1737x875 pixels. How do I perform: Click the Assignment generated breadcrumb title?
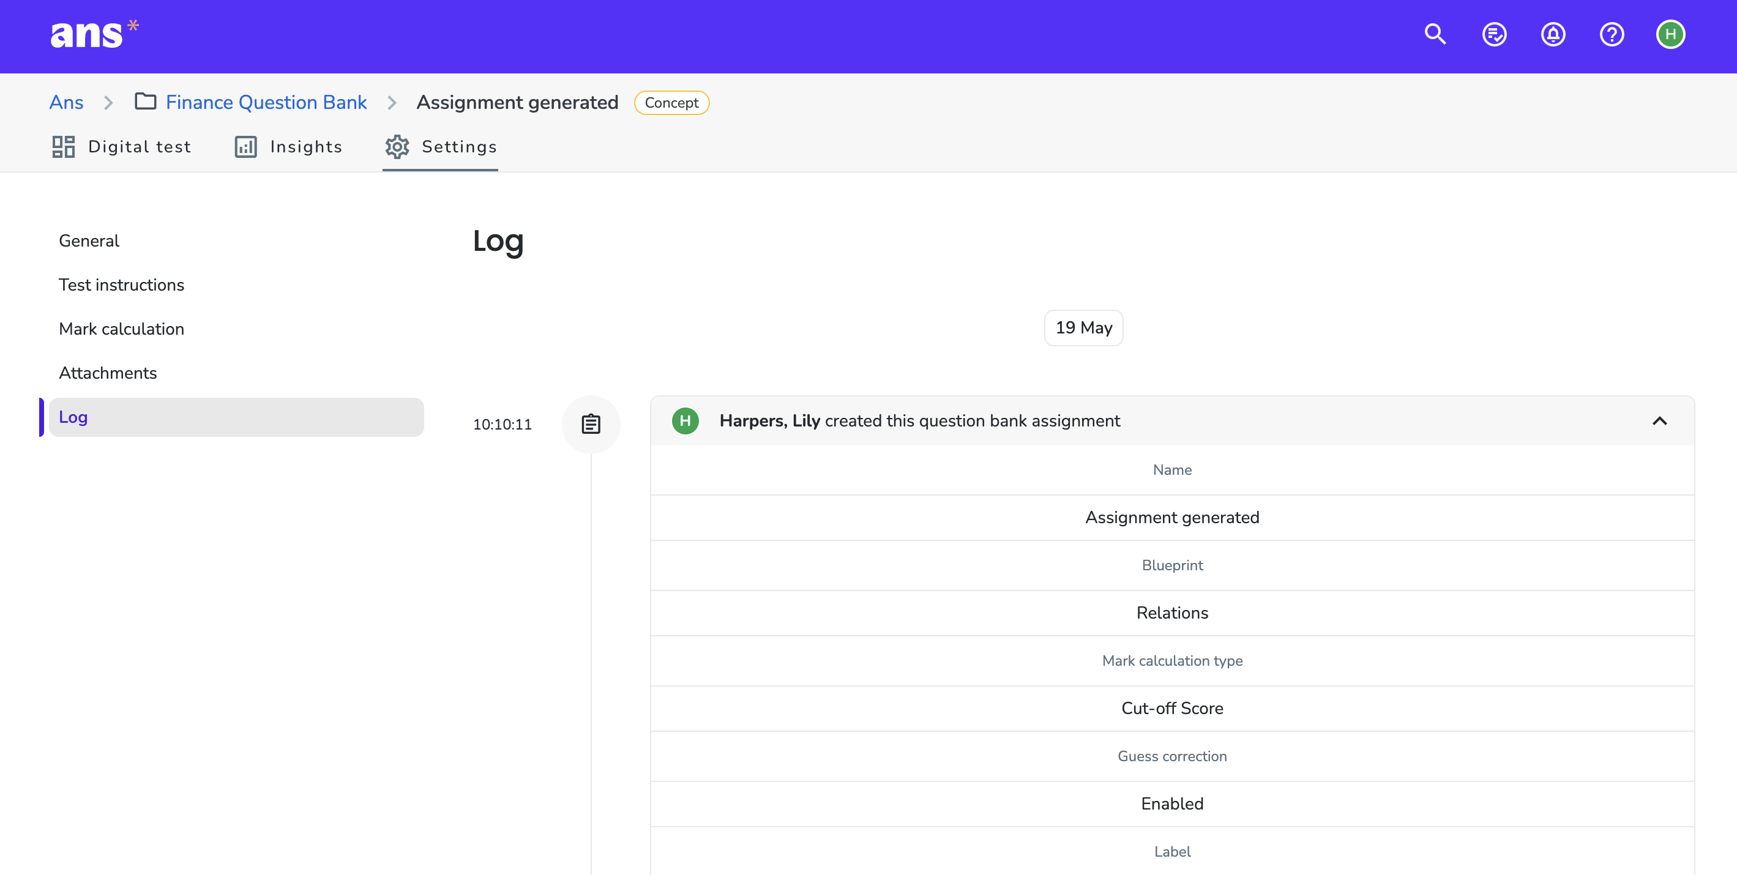click(x=517, y=102)
